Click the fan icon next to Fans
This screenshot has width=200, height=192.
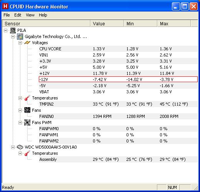coord(27,110)
